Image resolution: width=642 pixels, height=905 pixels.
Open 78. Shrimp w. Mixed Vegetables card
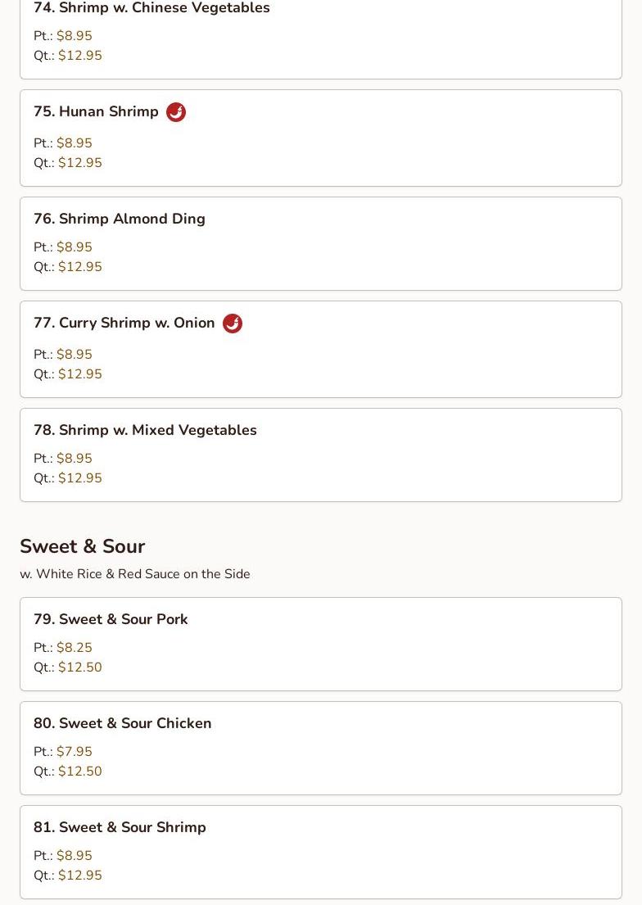tap(321, 455)
